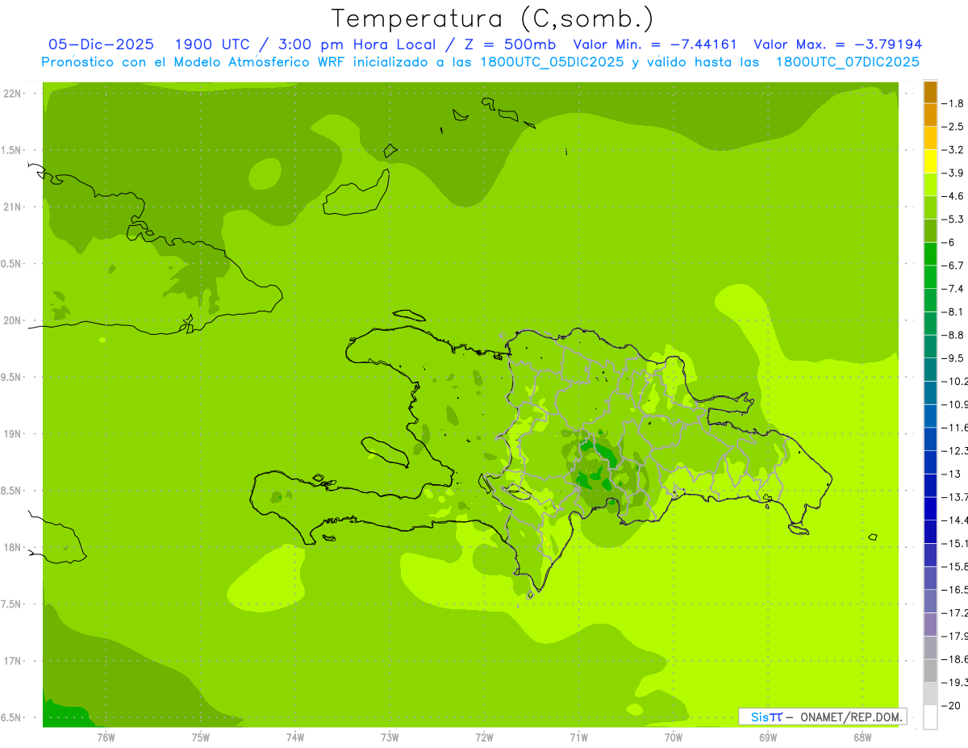This screenshot has height=748, width=968.
Task: Click the '74W' longitude label
Action: click(x=295, y=737)
